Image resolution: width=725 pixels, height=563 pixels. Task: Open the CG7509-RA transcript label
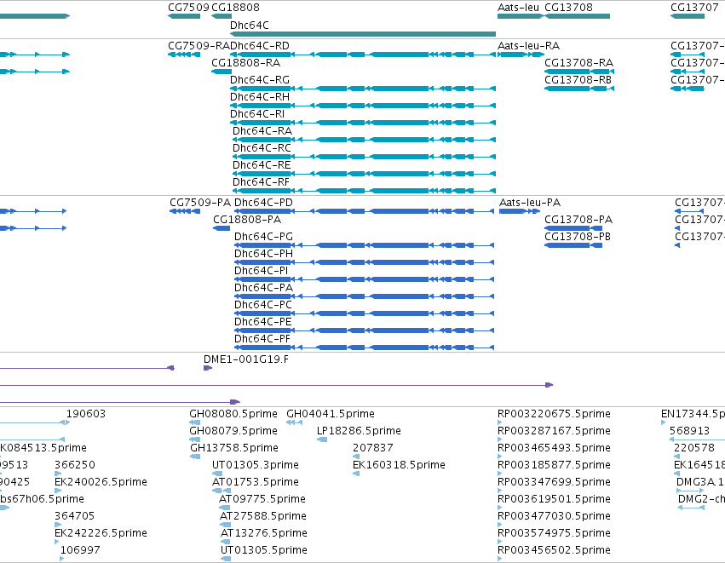199,46
